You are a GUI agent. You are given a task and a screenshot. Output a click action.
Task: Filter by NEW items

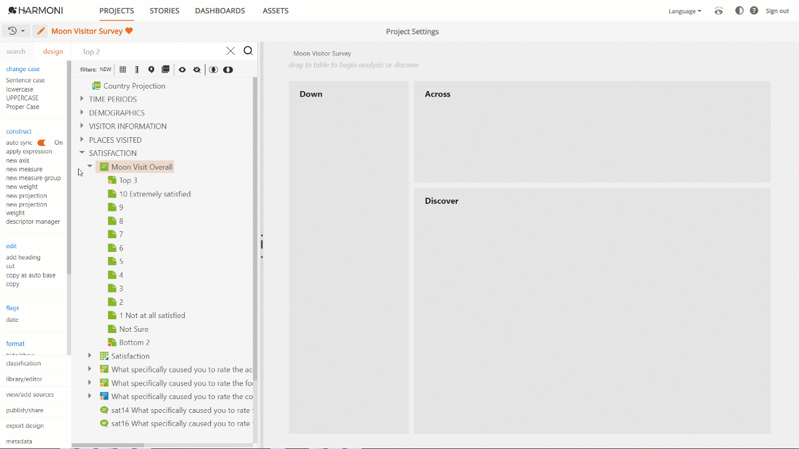click(105, 70)
